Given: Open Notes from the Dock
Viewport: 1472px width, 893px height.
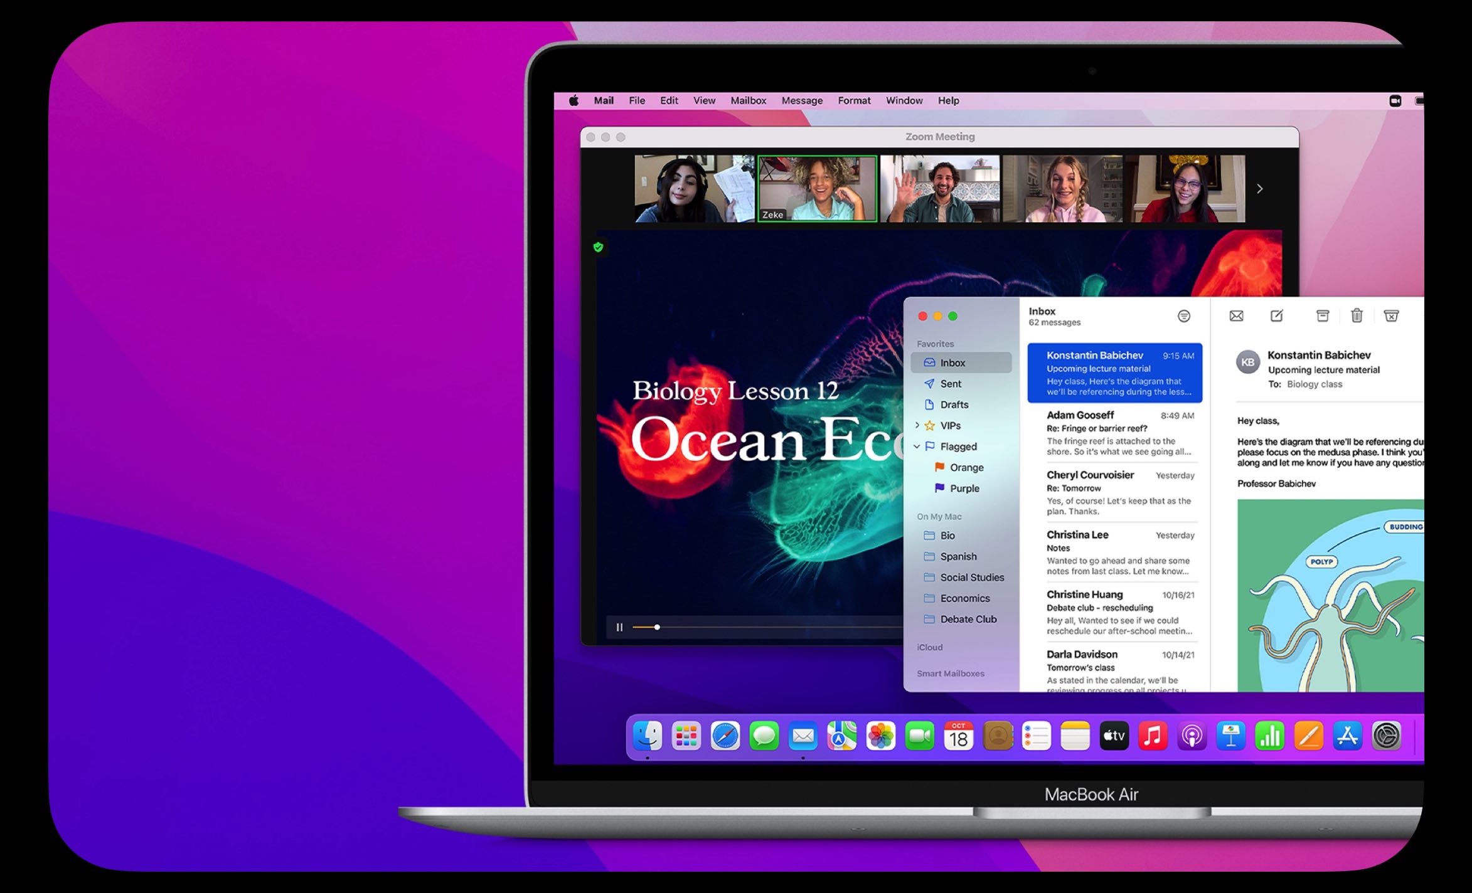Looking at the screenshot, I should (x=1075, y=736).
